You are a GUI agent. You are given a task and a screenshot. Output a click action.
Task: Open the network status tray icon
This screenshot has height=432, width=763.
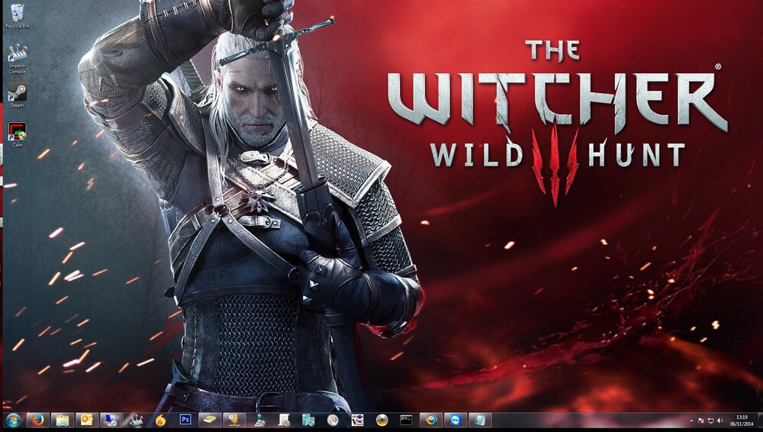[x=710, y=421]
